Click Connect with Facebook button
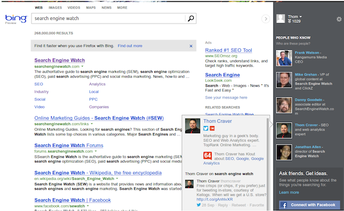Image resolution: width=344 pixels, height=211 pixels. pos(310,205)
